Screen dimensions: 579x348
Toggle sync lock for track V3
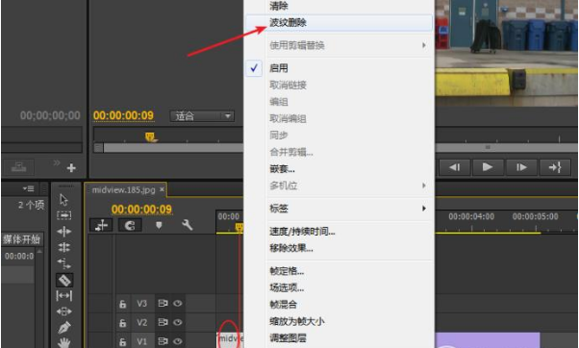163,304
